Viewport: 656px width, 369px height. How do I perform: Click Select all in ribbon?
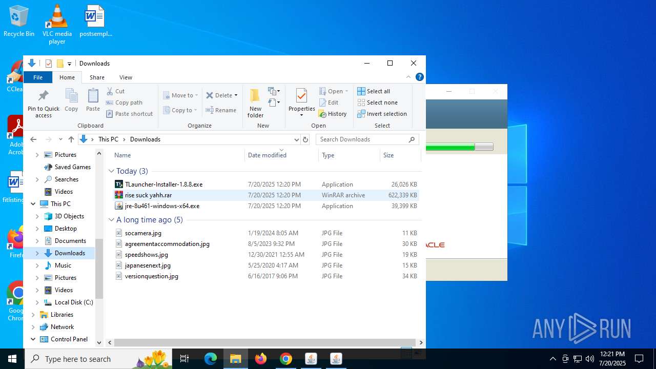[374, 91]
